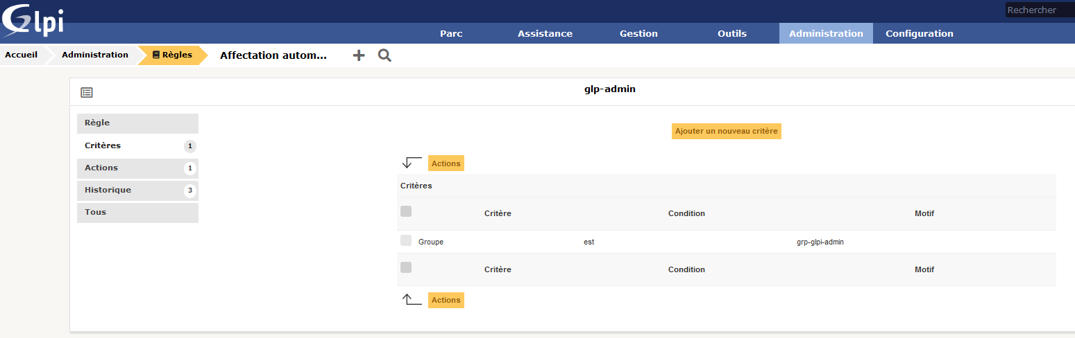Image resolution: width=1075 pixels, height=338 pixels.
Task: Open the Configuration menu
Action: point(919,33)
